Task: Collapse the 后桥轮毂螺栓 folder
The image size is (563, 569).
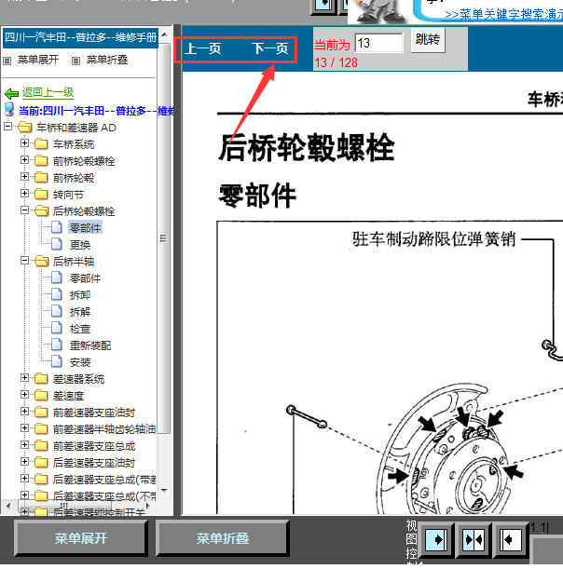Action: tap(24, 210)
